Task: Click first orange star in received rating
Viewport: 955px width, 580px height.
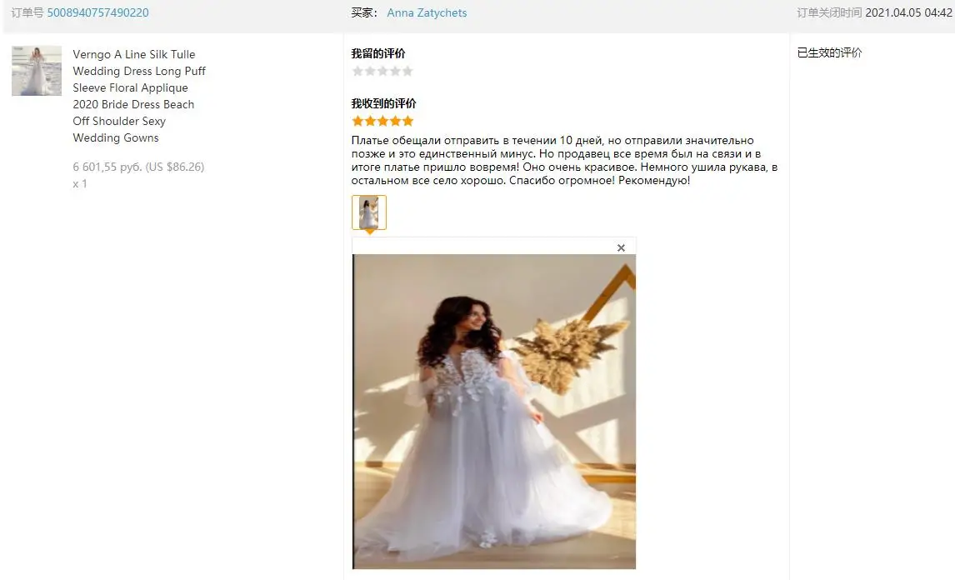Action: [357, 121]
